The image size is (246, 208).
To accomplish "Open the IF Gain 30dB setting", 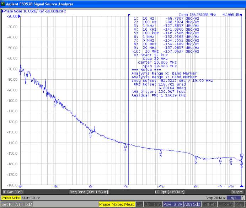I will click(12, 192).
